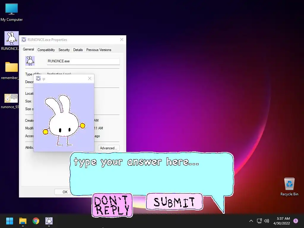The width and height of the screenshot is (304, 228).
Task: Close the RUNONCE.exe Properties window
Action: (x=122, y=39)
